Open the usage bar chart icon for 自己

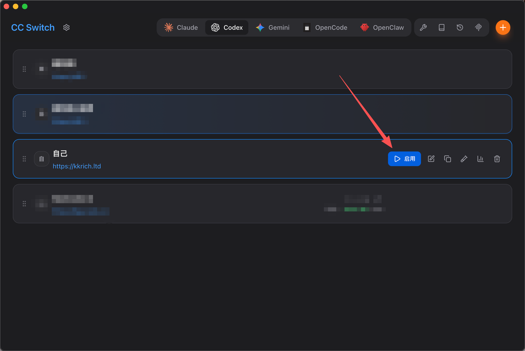(x=480, y=159)
